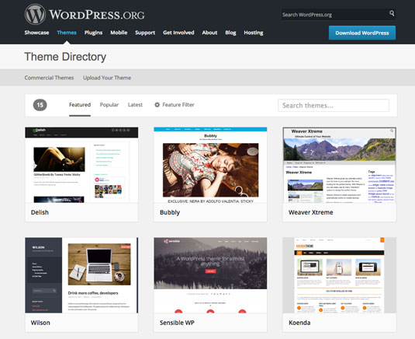The width and height of the screenshot is (415, 339).
Task: Click the Theme Directory heading
Action: 65,57
